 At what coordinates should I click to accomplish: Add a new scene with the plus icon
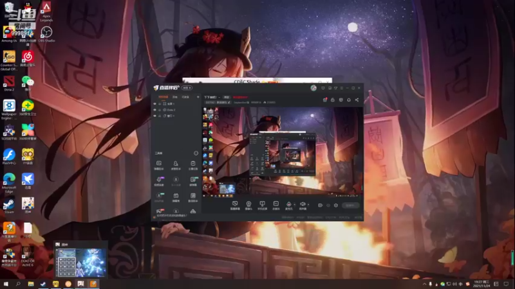point(198,97)
